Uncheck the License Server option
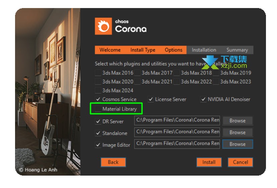Screen dimensions: 277x188 coord(151,99)
